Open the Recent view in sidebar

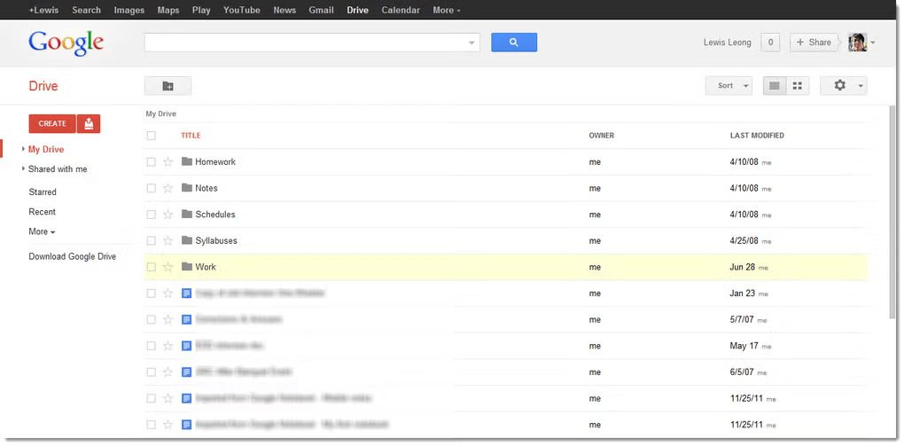42,212
